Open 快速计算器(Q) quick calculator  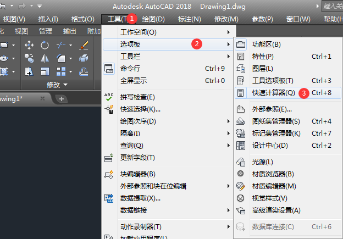pos(288,93)
